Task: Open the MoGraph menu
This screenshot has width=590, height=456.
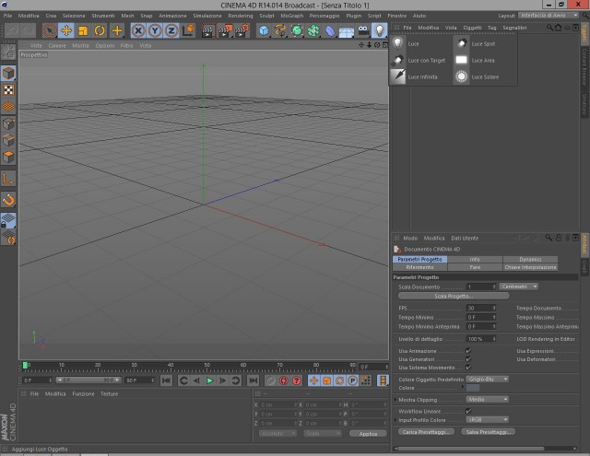Action: point(291,16)
